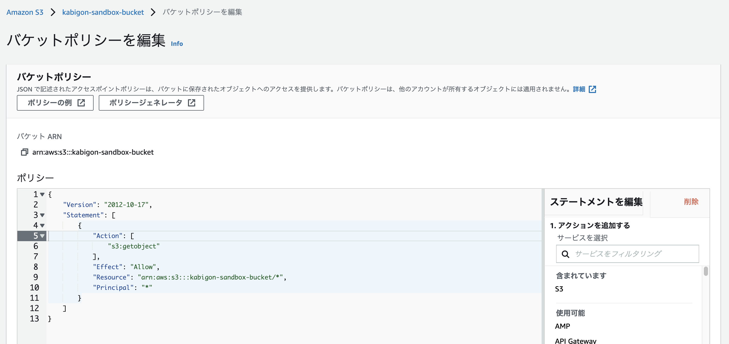This screenshot has height=344, width=729.
Task: Click breadcrumb chevron after kabigon-sandbox-bucket
Action: [x=153, y=12]
